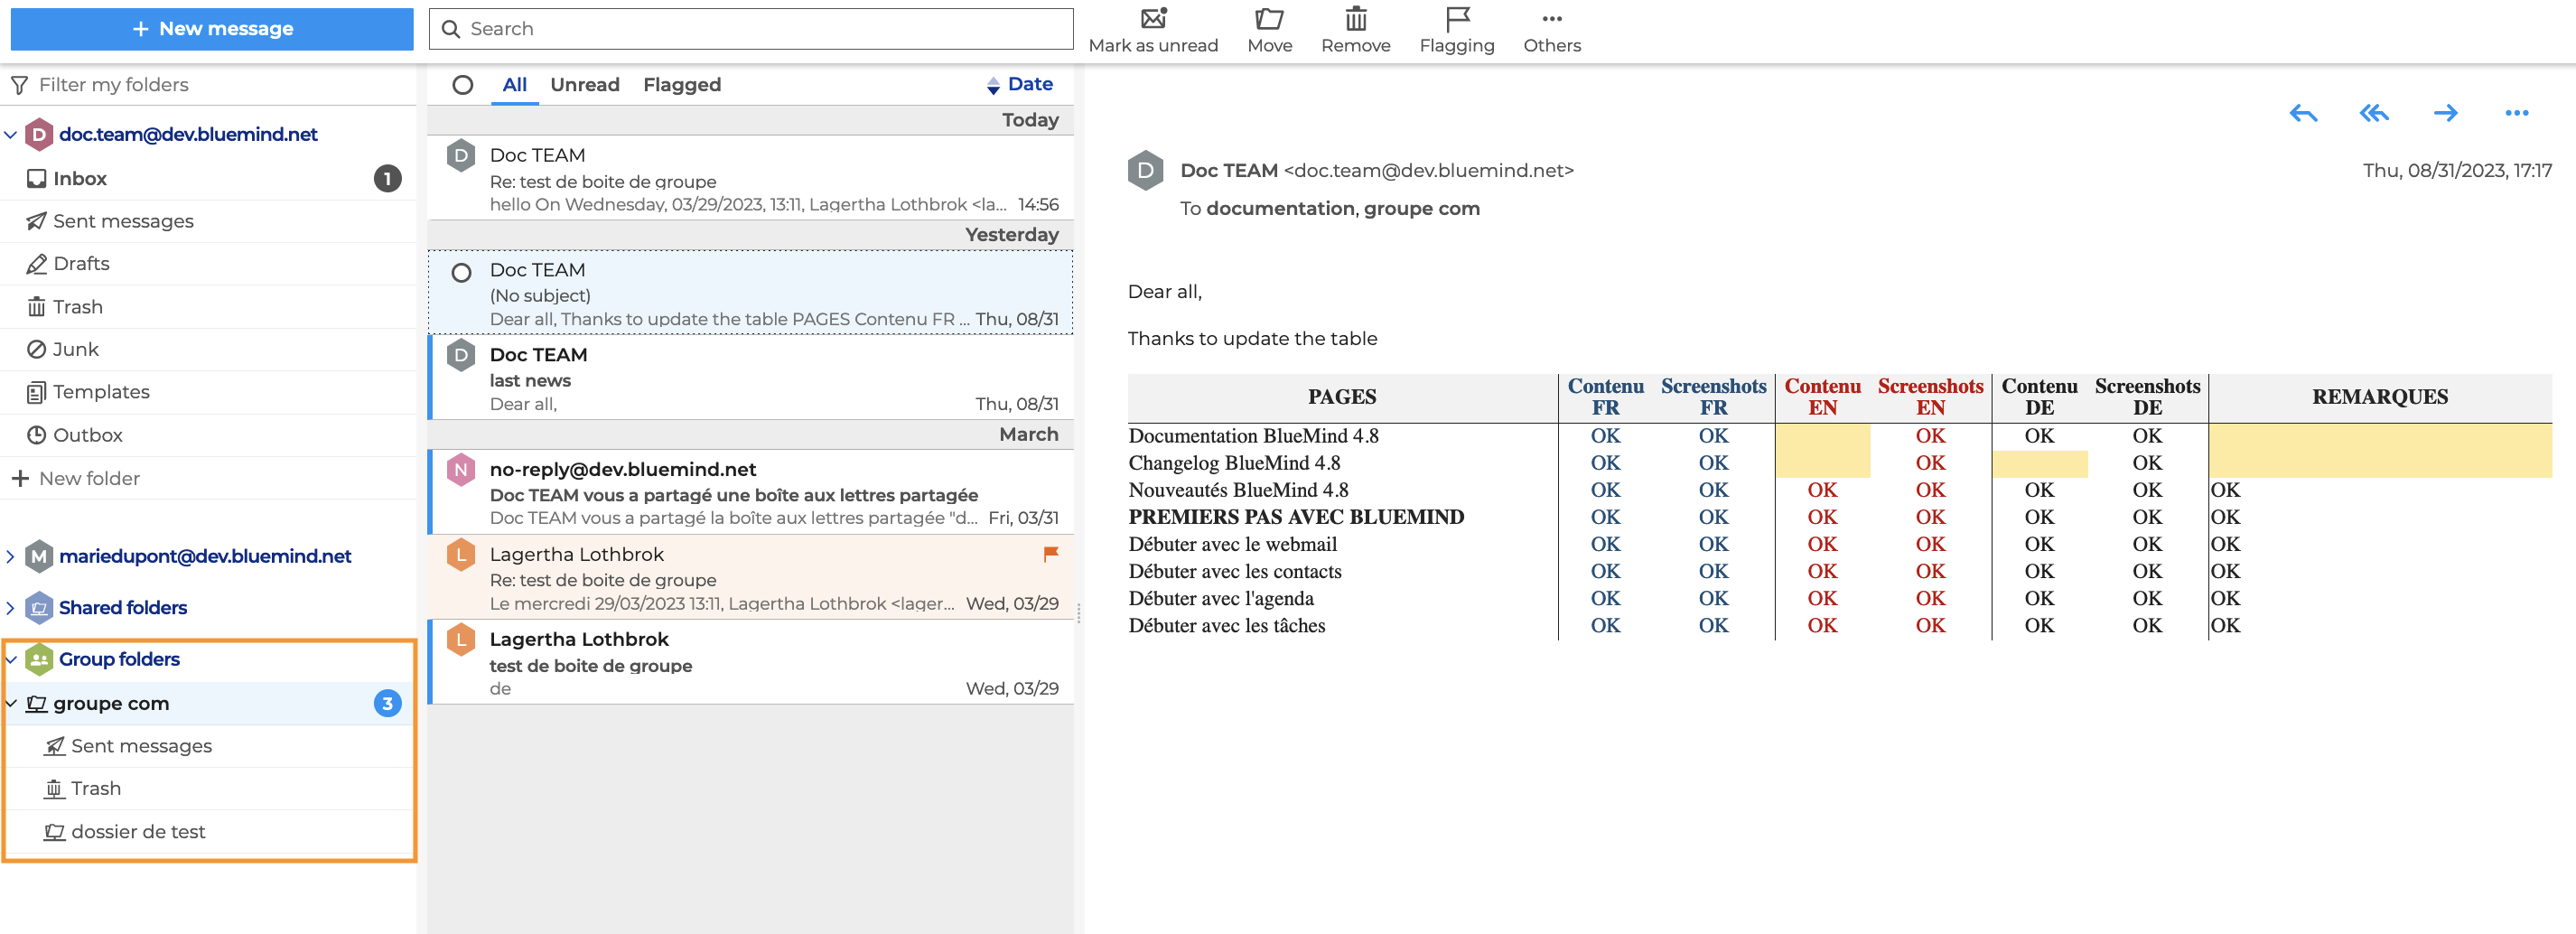Click the Mark as unread envelope icon

pos(1153,19)
